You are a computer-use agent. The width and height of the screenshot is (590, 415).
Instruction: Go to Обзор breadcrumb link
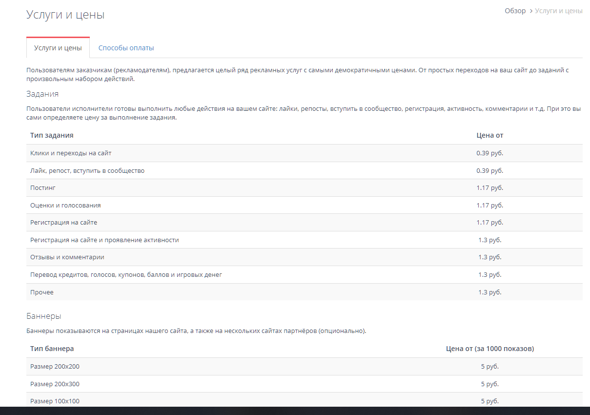(x=515, y=11)
